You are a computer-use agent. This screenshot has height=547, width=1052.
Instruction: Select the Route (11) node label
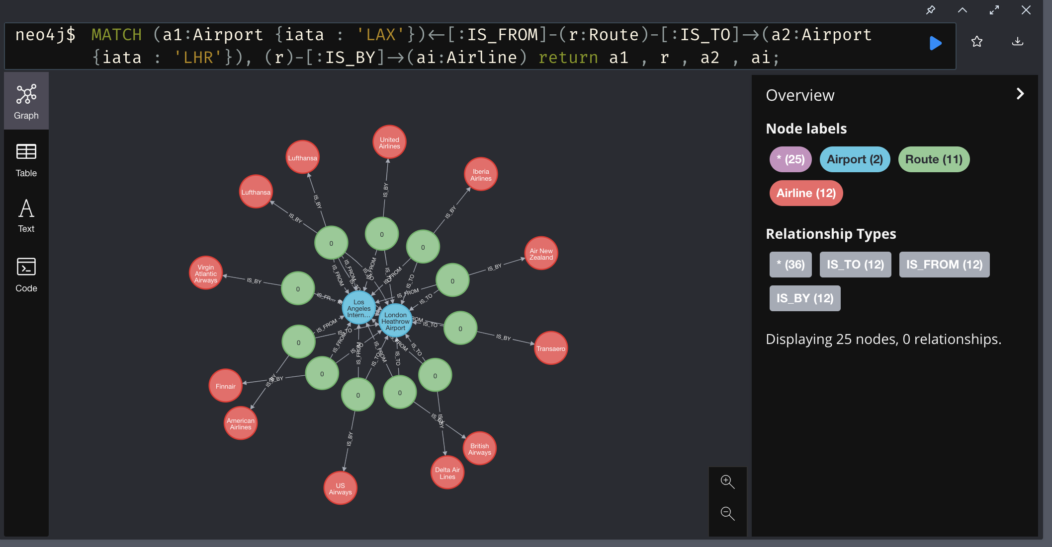[933, 159]
